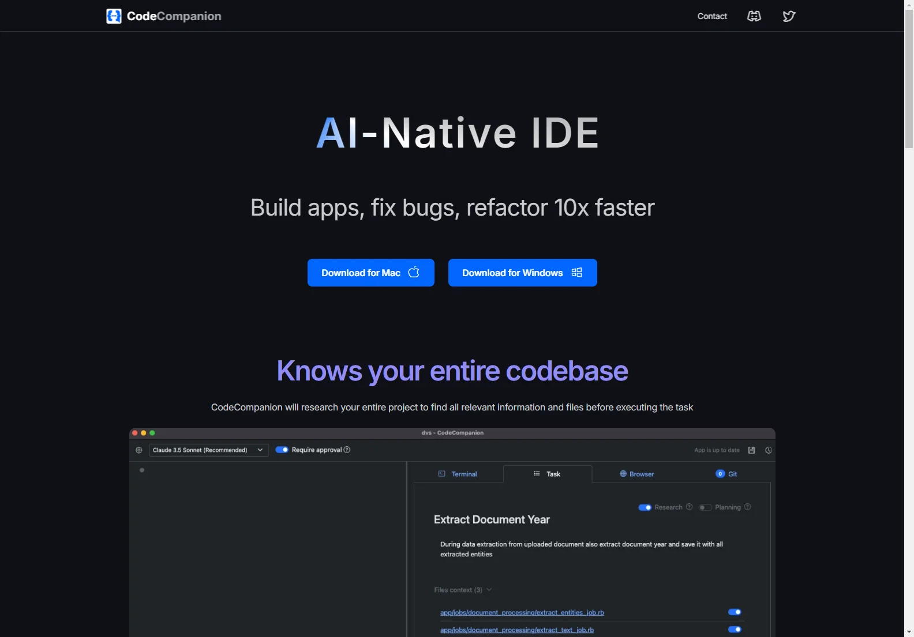This screenshot has height=637, width=914.
Task: Open the Twitter bird icon
Action: pyautogui.click(x=789, y=16)
